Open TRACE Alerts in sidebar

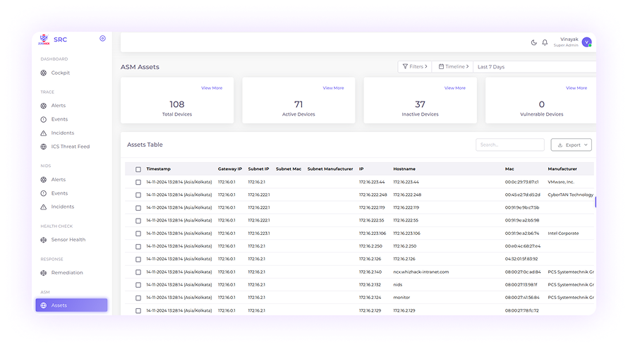(58, 106)
